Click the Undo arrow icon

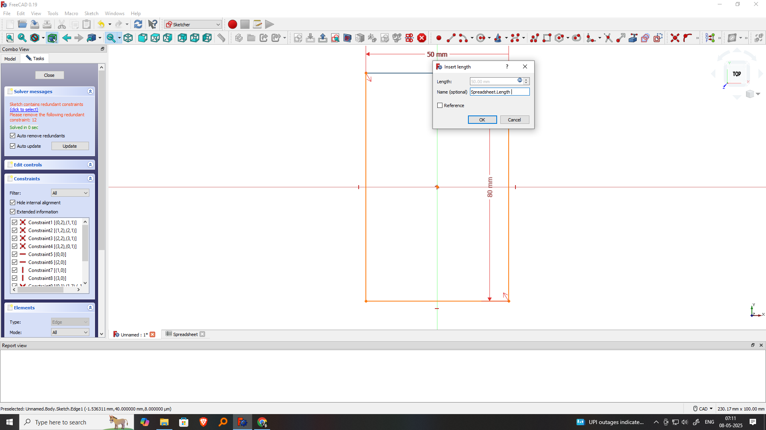(x=101, y=24)
